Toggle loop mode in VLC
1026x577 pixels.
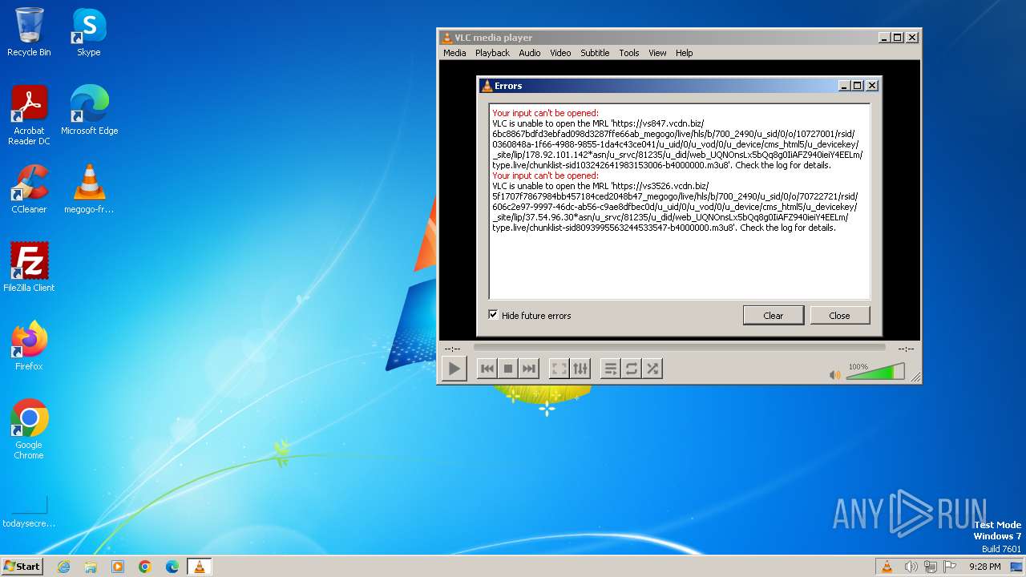[632, 369]
